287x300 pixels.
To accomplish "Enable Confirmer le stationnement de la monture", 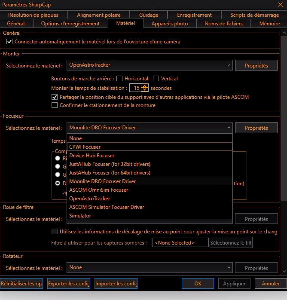I will coord(55,105).
